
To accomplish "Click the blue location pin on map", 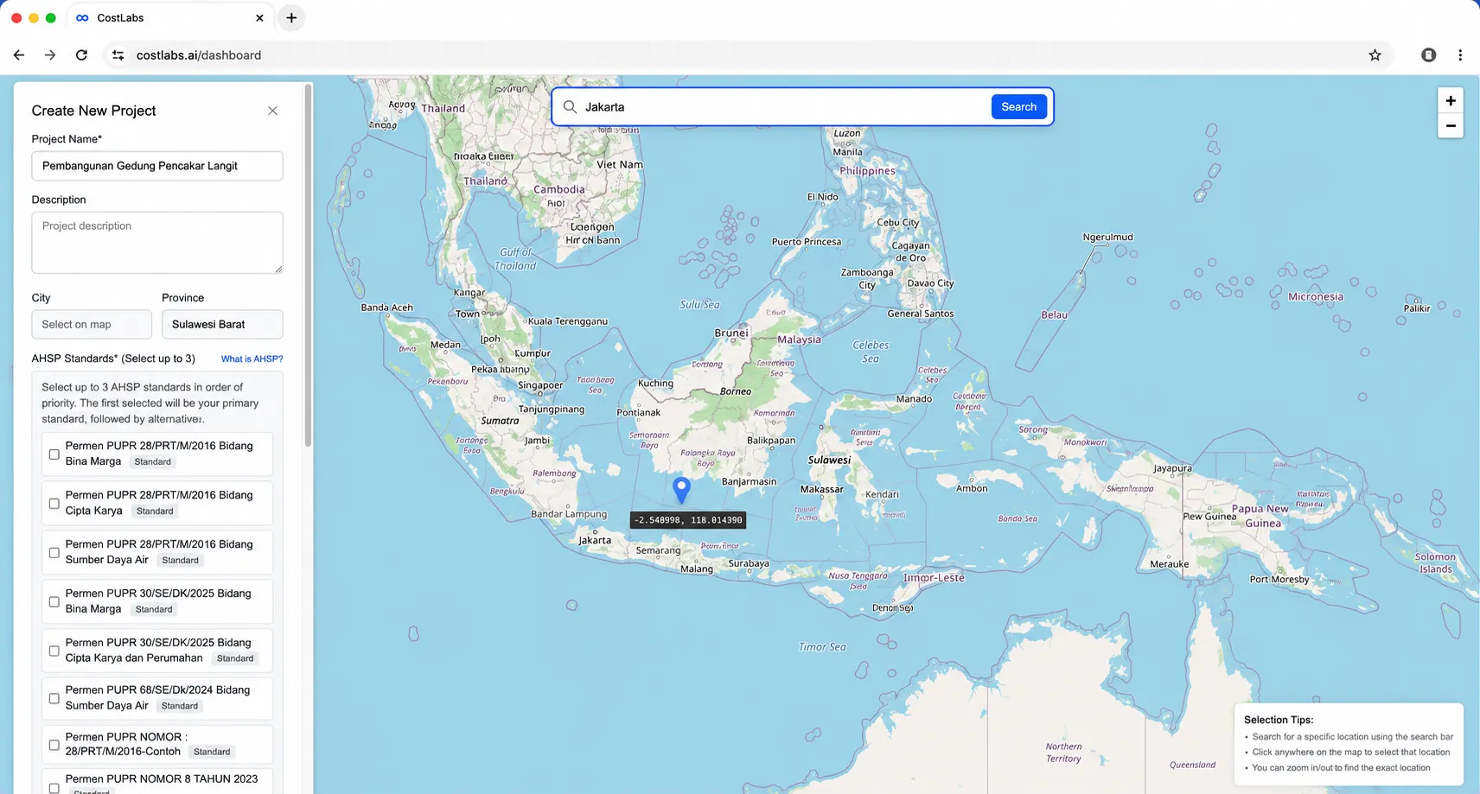I will coord(681,490).
